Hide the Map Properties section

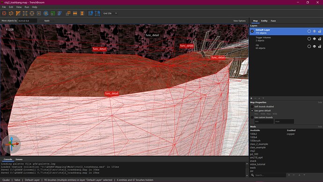(320, 102)
